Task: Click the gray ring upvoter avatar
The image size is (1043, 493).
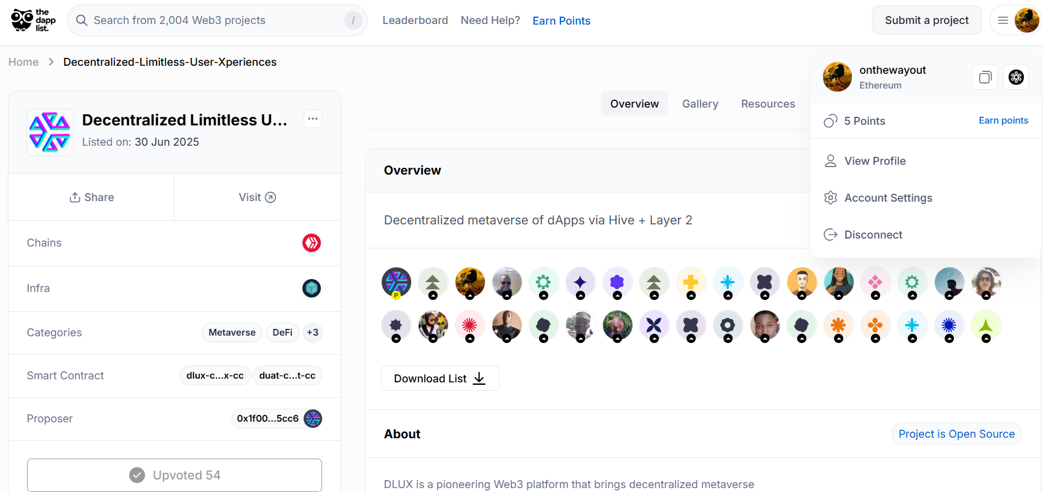Action: click(728, 326)
